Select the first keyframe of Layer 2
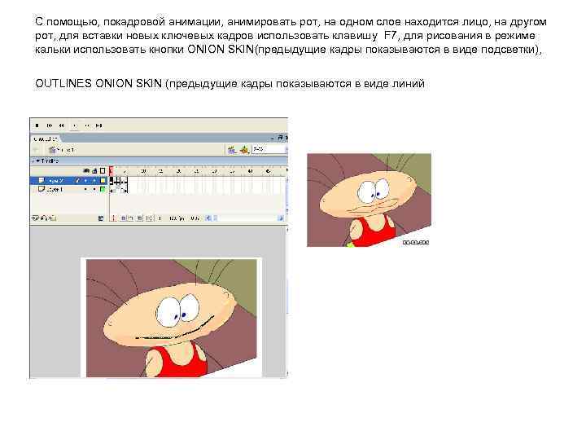 112,181
